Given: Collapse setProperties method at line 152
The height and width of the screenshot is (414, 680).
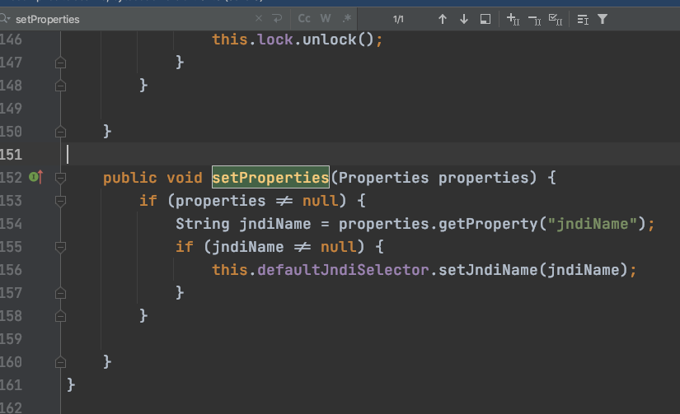Looking at the screenshot, I should click(60, 178).
